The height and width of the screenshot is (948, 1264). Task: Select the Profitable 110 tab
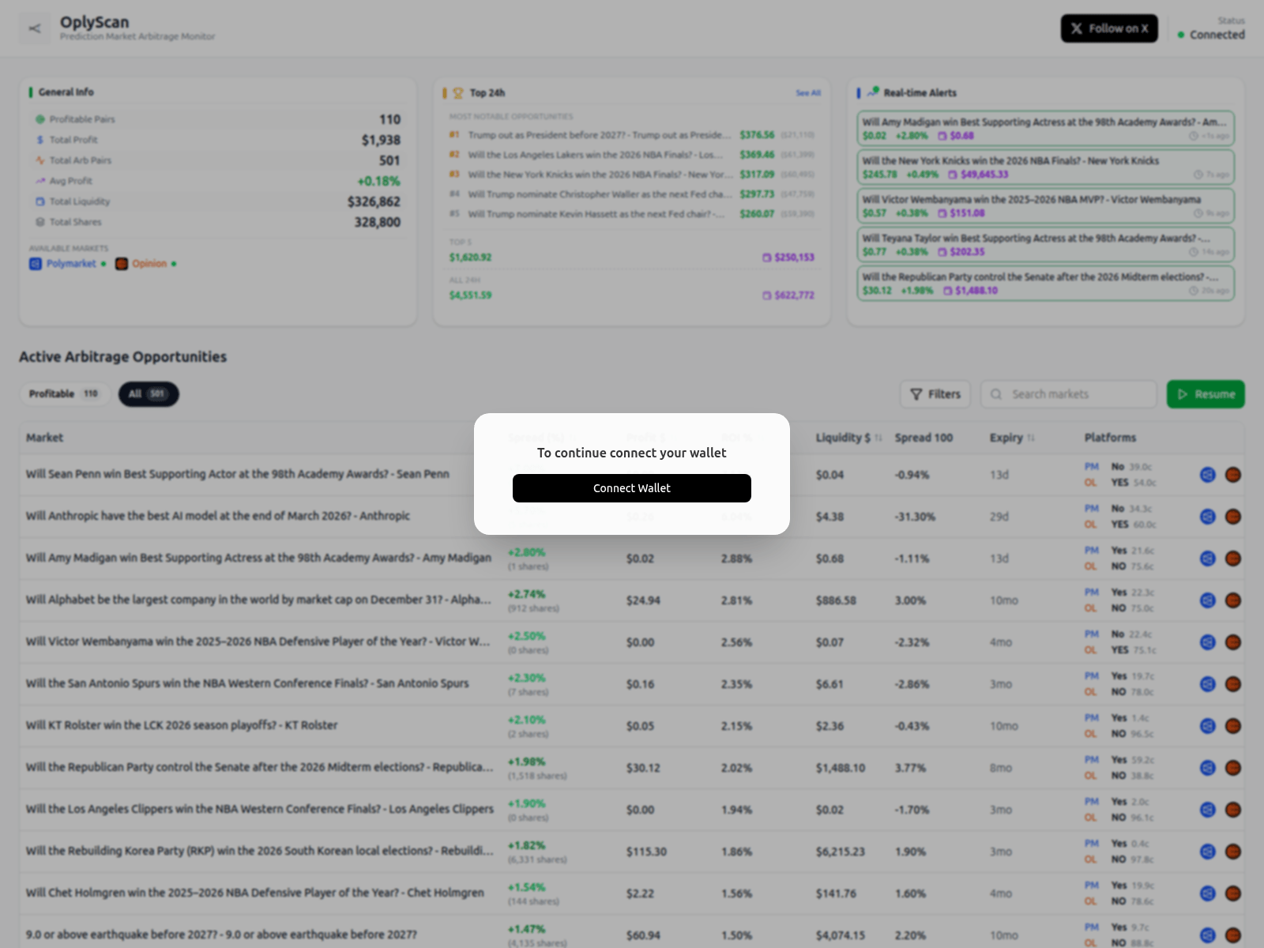(x=64, y=394)
